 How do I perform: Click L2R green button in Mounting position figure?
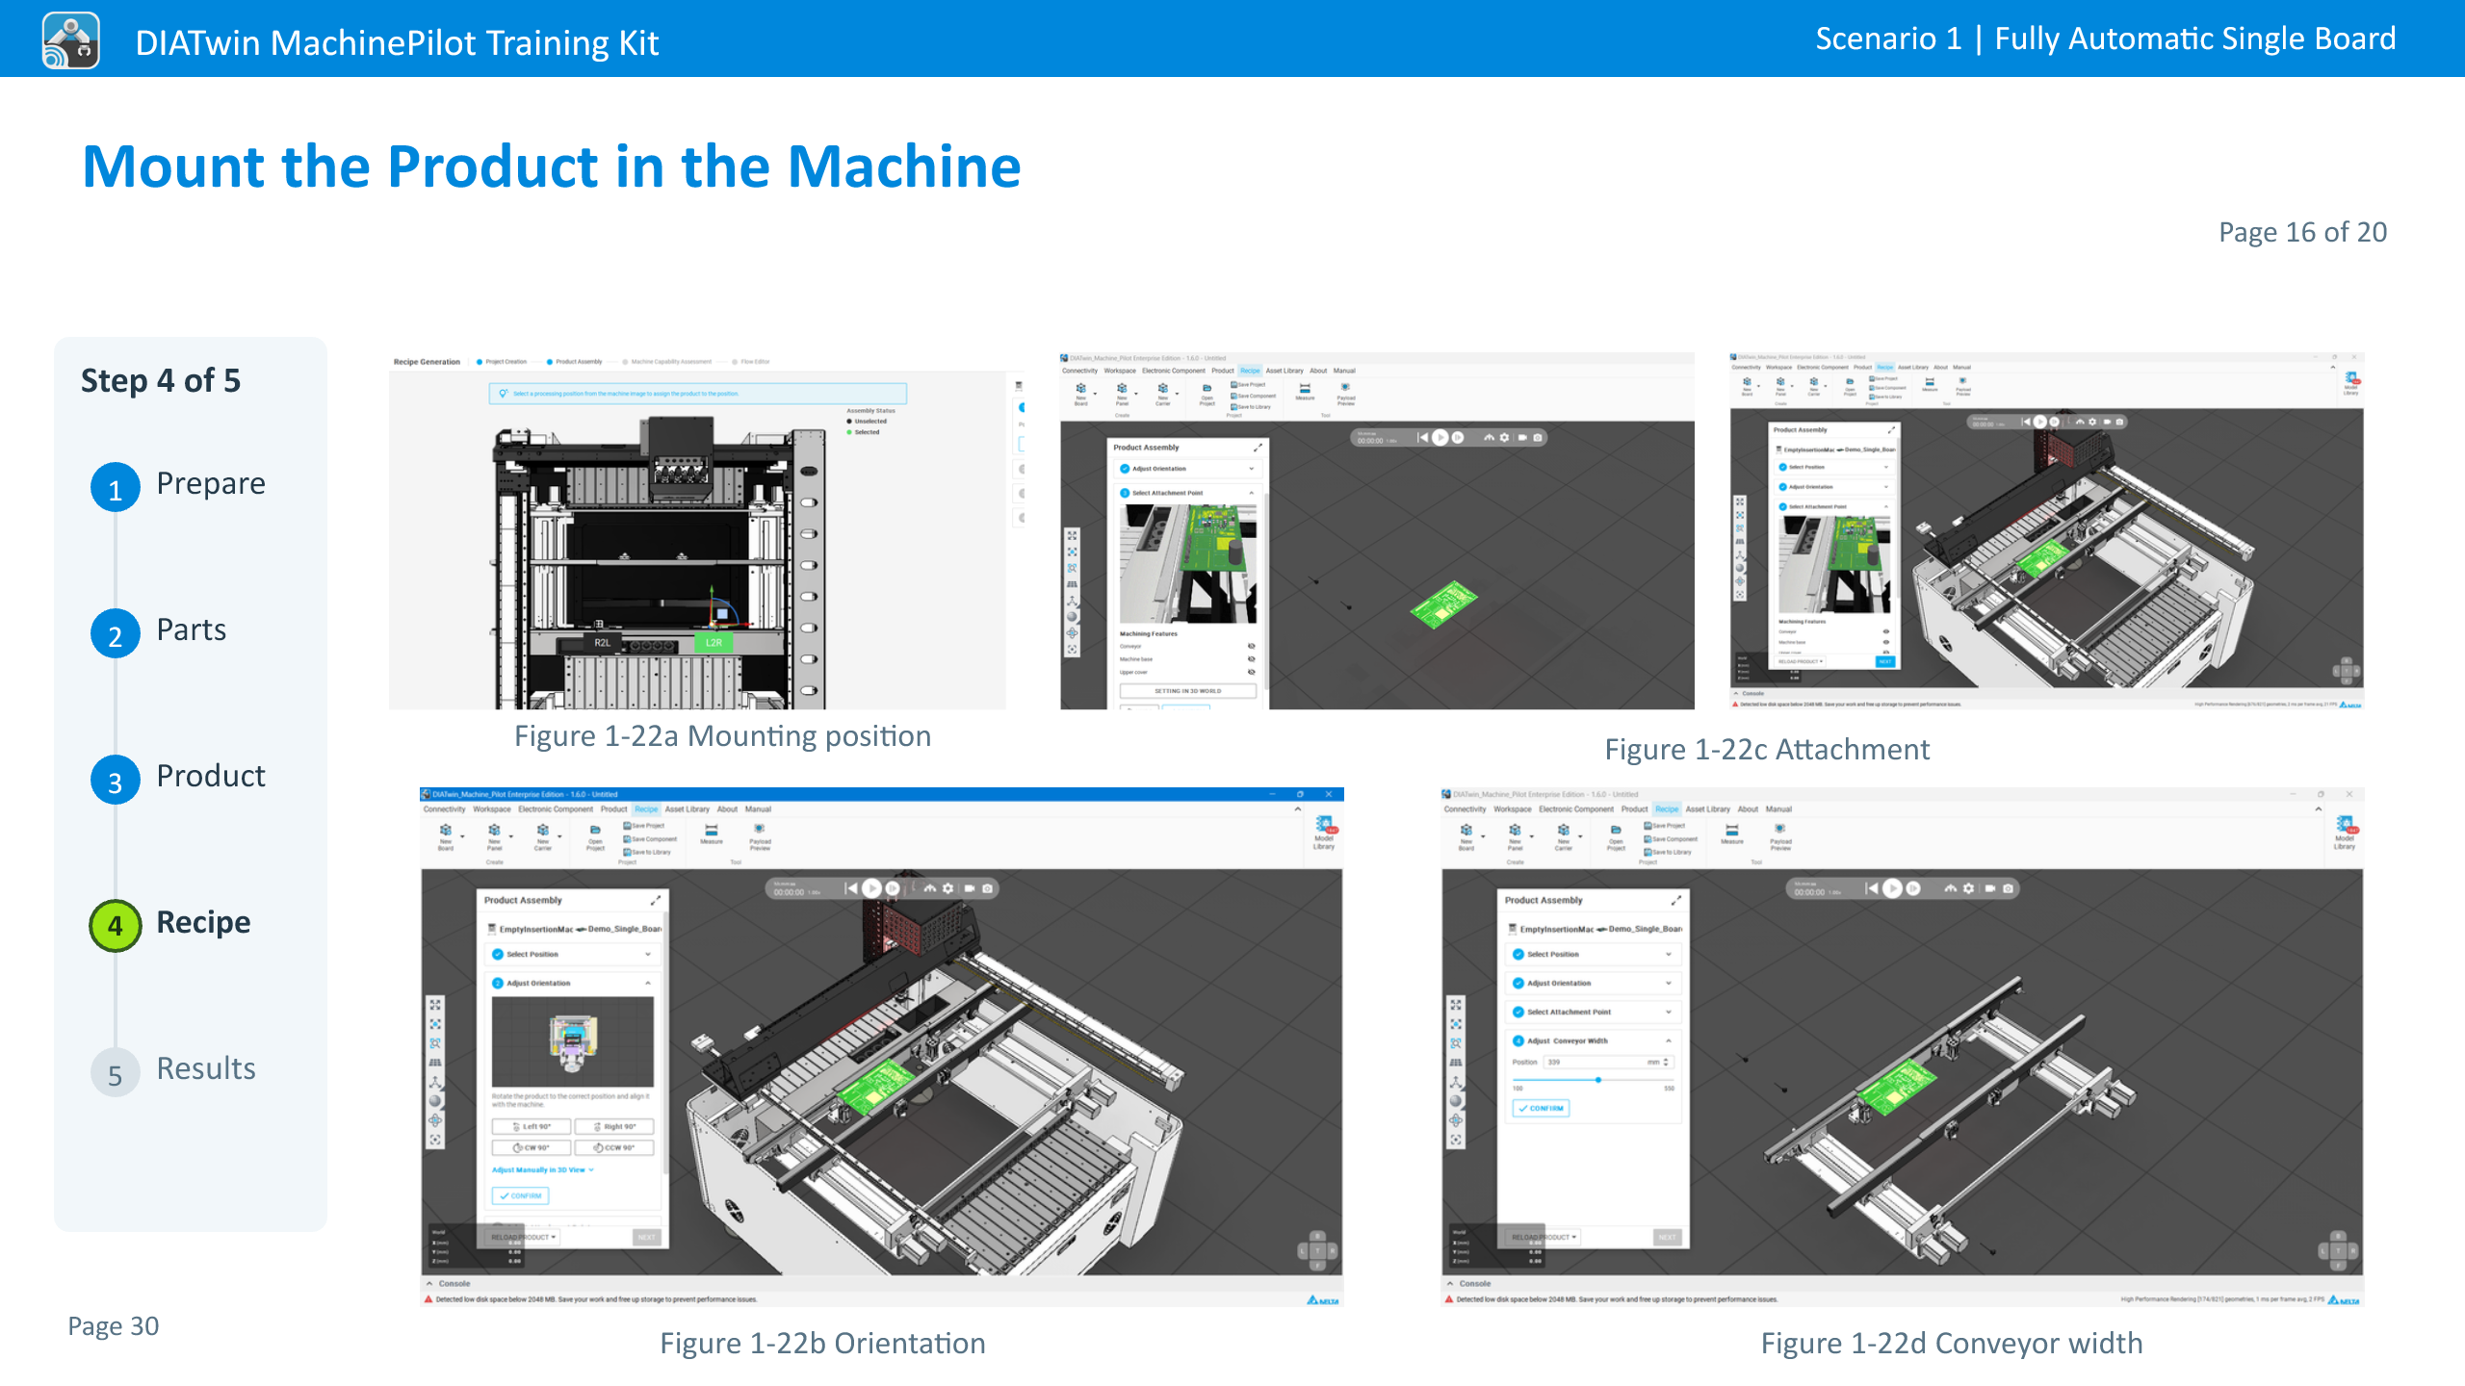click(714, 643)
